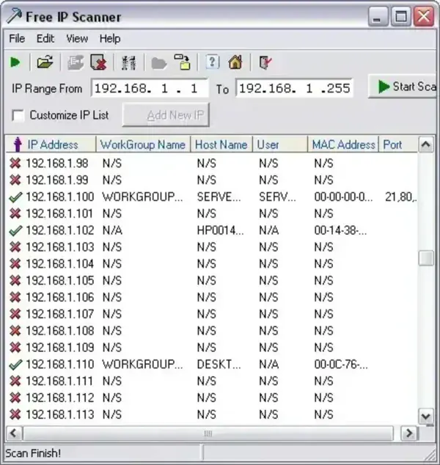The image size is (440, 465).
Task: Sort by the User column header
Action: pyautogui.click(x=280, y=144)
